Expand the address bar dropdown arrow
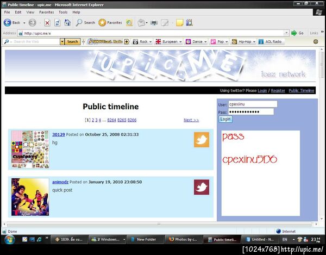Screen dimensions: 326x255 coord(286,33)
